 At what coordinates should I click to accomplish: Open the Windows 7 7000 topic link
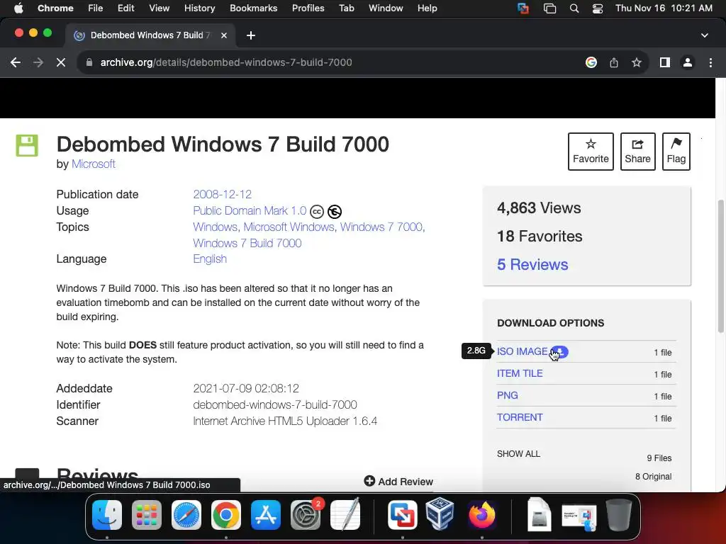tap(381, 227)
